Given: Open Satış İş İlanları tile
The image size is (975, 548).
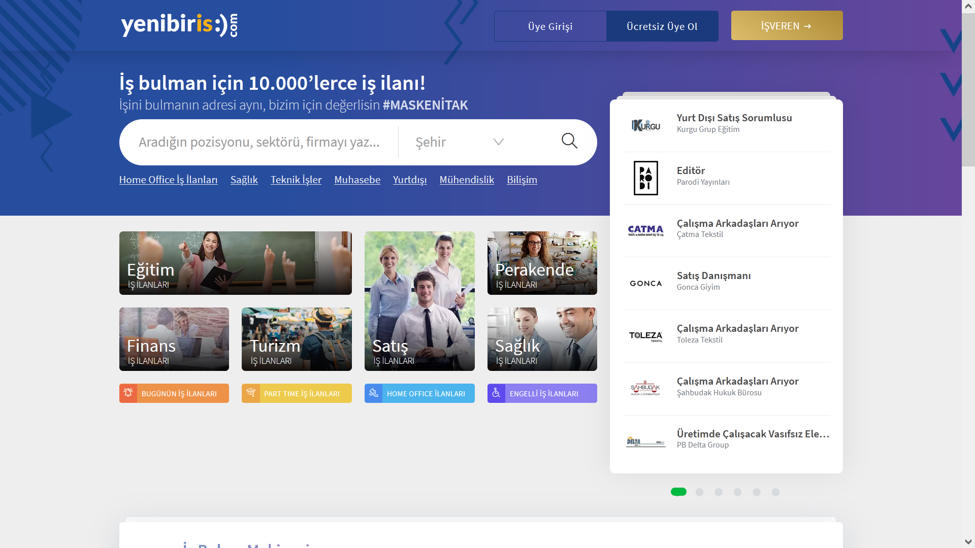Looking at the screenshot, I should click(419, 301).
